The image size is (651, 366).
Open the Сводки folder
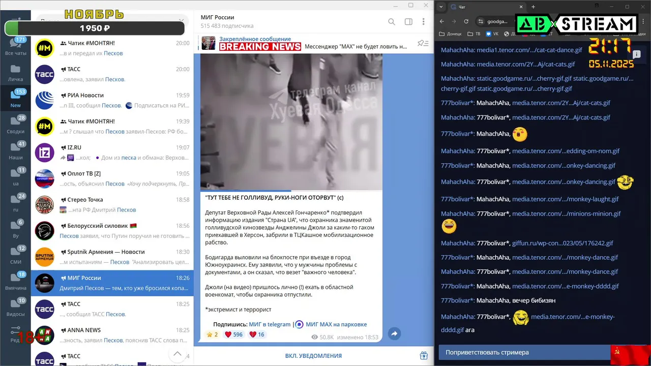(15, 125)
